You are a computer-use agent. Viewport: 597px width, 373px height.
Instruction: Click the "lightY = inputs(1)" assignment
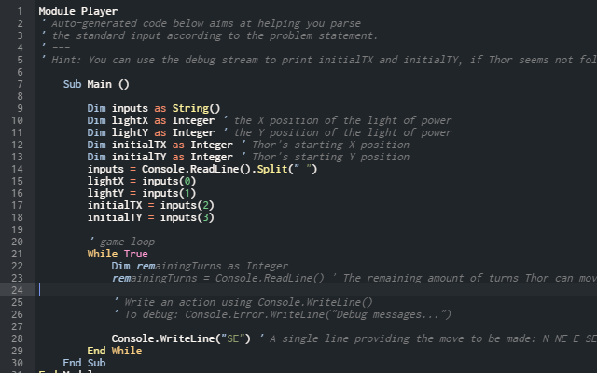[x=142, y=193]
